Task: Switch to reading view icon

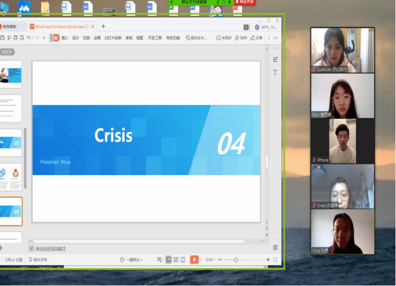Action: 182,260
